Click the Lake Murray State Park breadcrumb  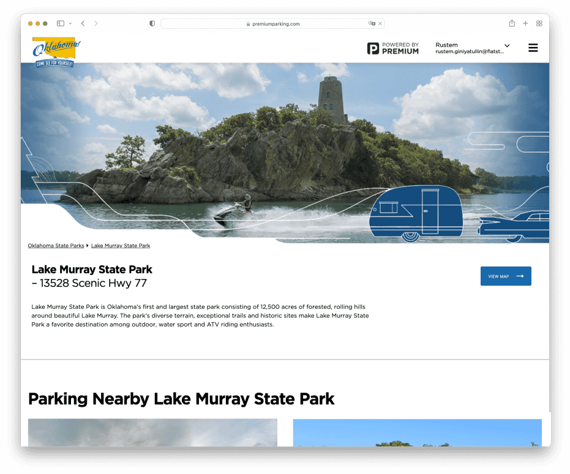point(121,246)
